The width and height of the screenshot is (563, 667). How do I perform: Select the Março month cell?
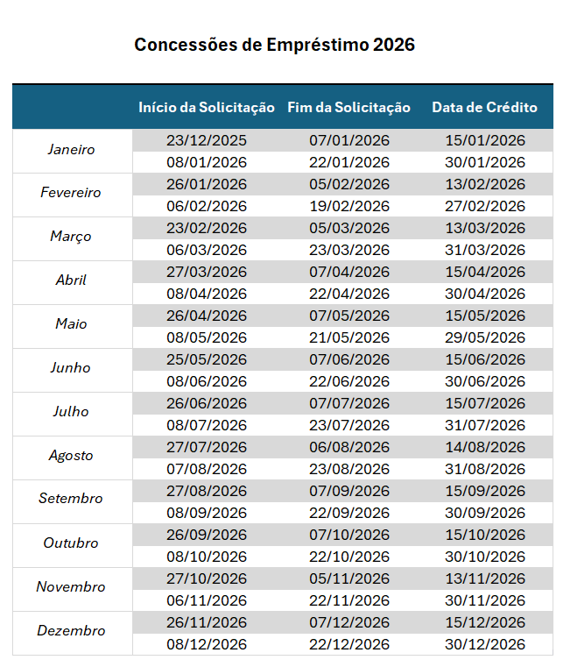[71, 237]
